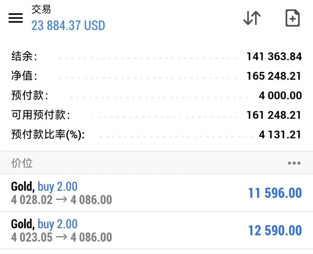Tap the 交易 page title
Screen dimensions: 313x254
tap(41, 9)
